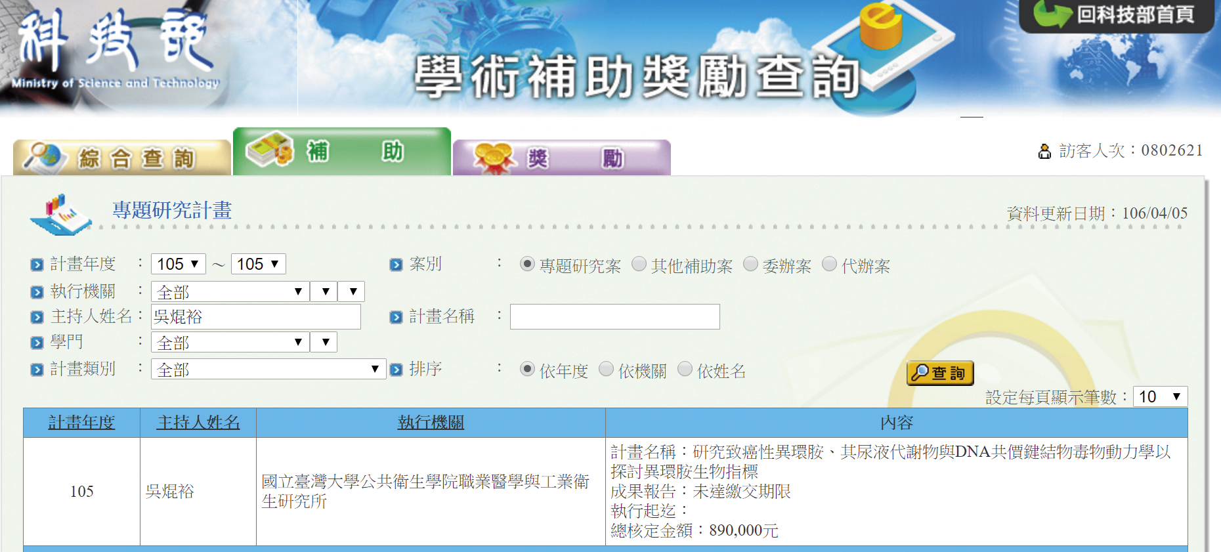
Task: Click the 計畫名稱 label arrow icon
Action: pos(396,318)
